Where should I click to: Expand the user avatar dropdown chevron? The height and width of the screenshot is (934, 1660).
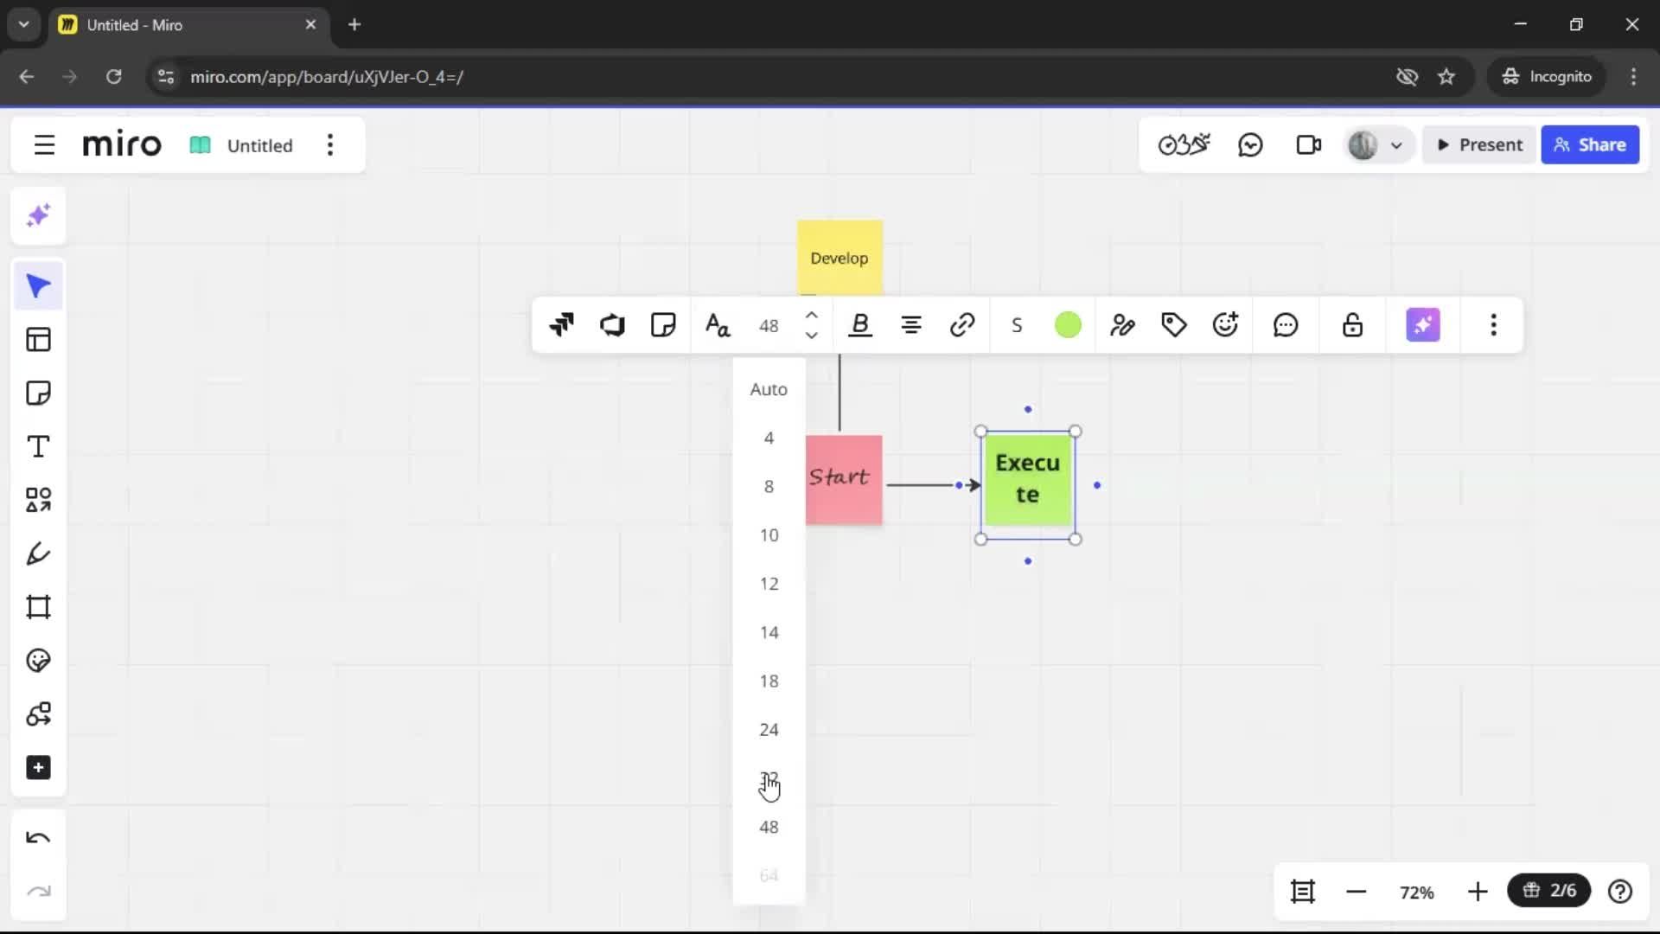1395,145
